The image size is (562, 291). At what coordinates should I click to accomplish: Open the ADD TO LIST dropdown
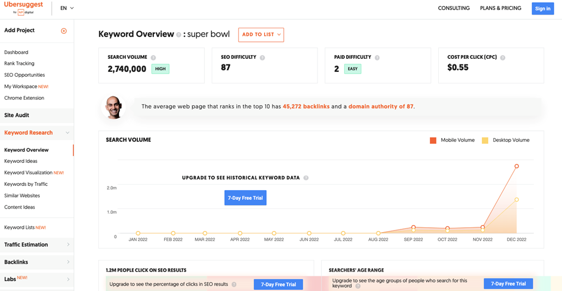261,35
